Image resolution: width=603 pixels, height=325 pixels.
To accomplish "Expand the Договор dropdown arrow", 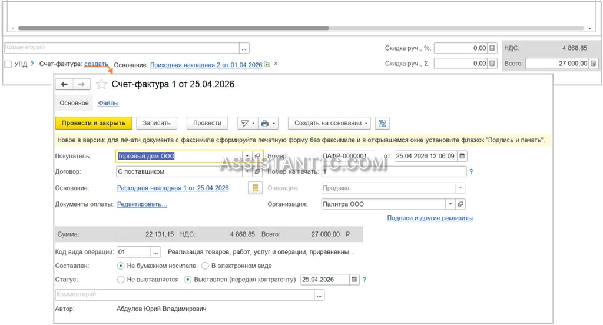I will pos(247,171).
